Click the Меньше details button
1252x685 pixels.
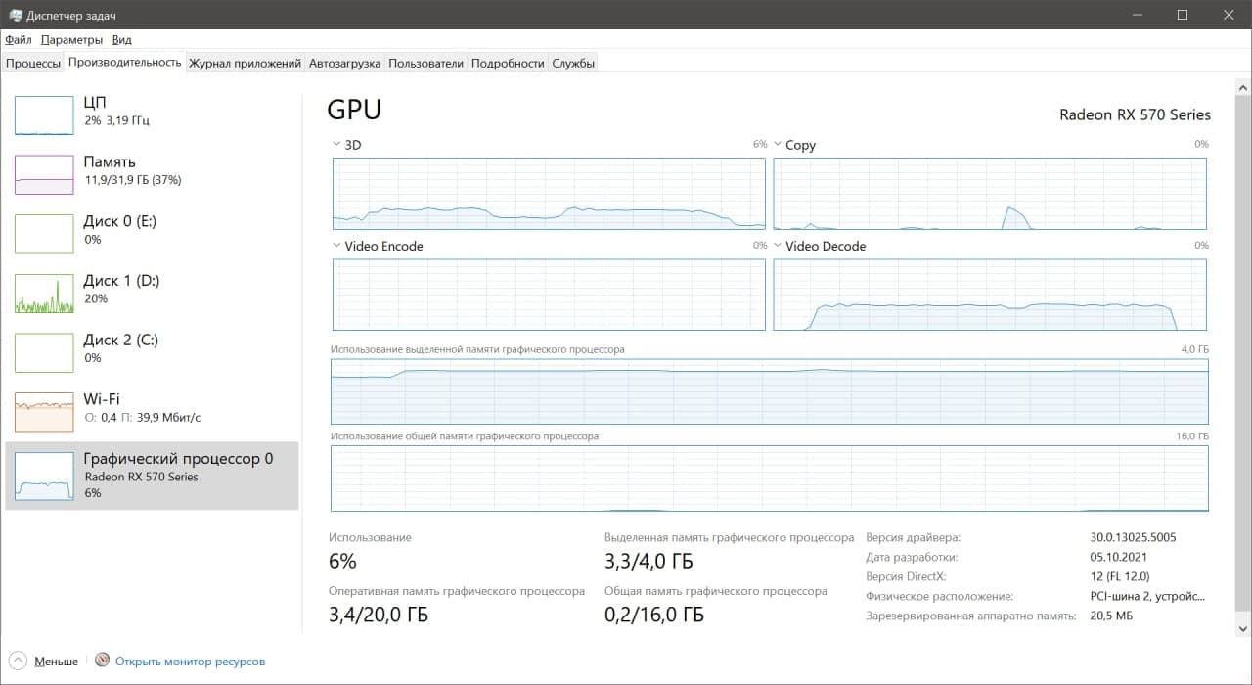click(56, 662)
